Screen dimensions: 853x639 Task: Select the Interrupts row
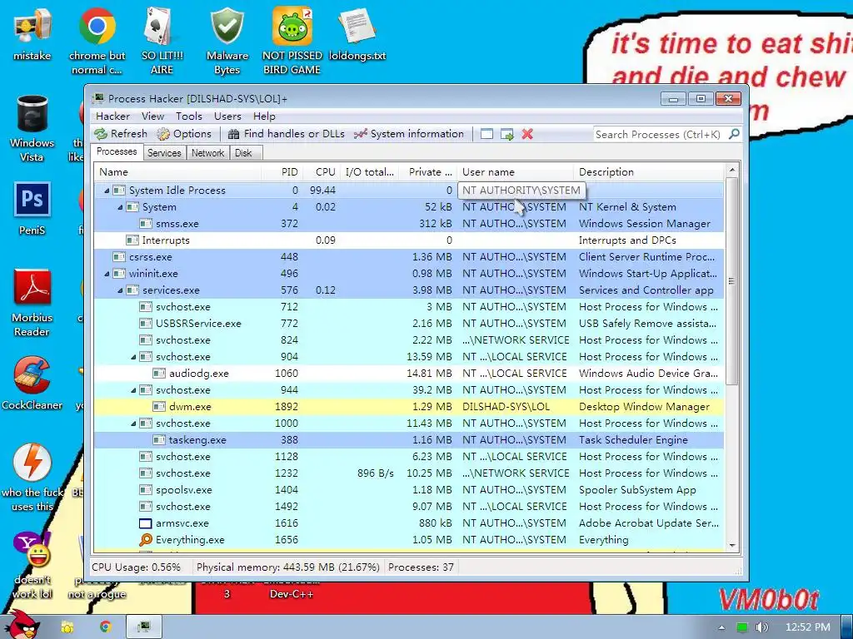click(408, 240)
